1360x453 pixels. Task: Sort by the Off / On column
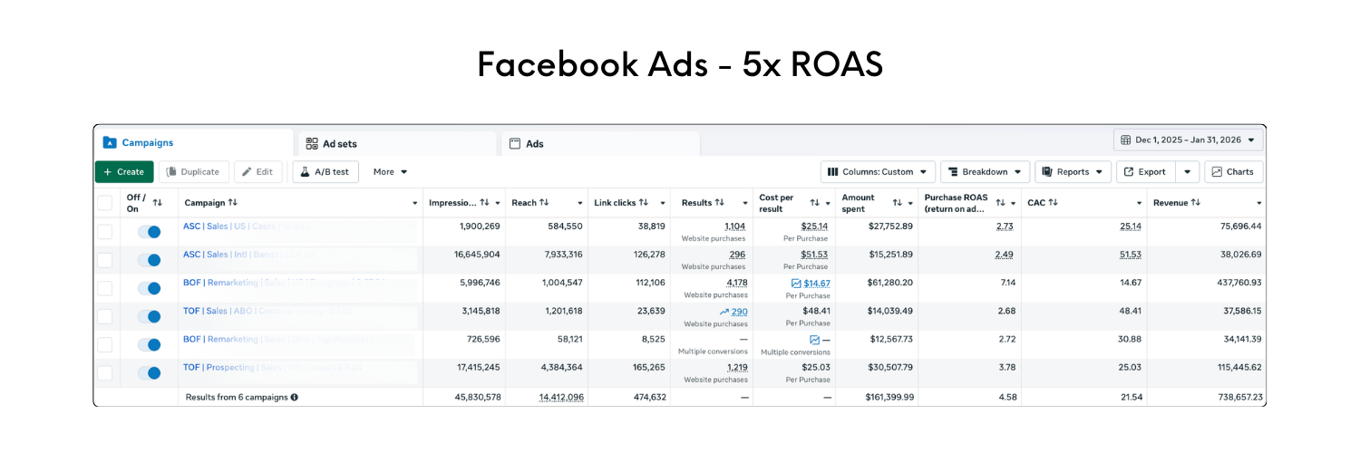click(158, 203)
